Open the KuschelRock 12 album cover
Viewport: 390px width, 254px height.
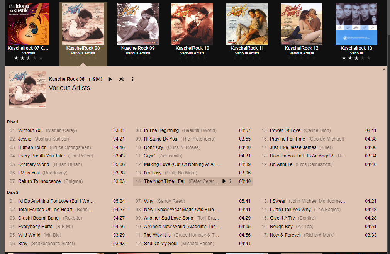click(x=302, y=24)
